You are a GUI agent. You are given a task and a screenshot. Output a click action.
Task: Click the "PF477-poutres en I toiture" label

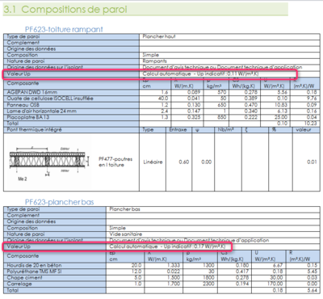pyautogui.click(x=115, y=162)
